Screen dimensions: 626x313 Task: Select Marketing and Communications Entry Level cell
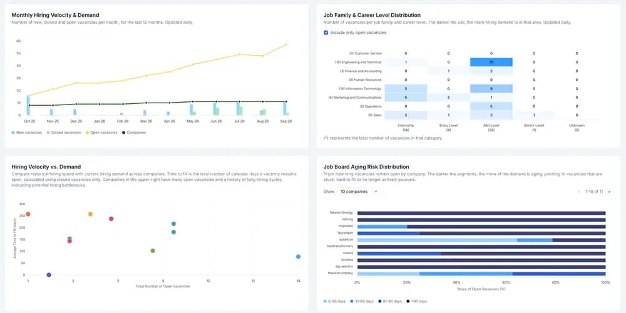[448, 98]
